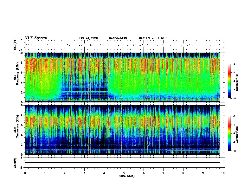Click time axis tick label "8"
Viewport: 251px width, 194px height.
coord(183,173)
